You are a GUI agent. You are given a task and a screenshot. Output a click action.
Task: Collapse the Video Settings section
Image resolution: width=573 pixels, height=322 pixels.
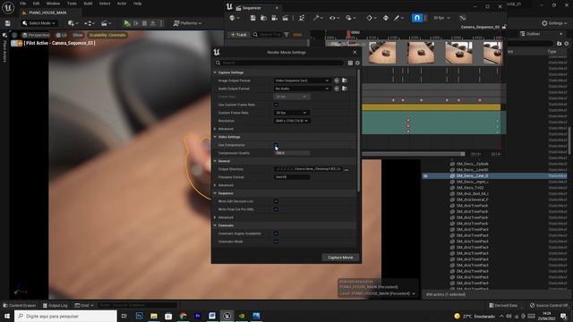click(215, 137)
